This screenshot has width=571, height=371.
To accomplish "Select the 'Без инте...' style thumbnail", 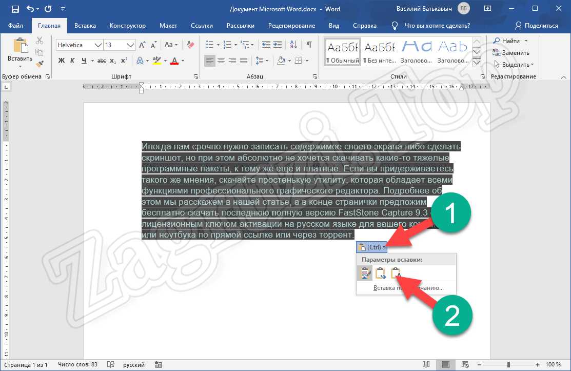I will click(380, 52).
